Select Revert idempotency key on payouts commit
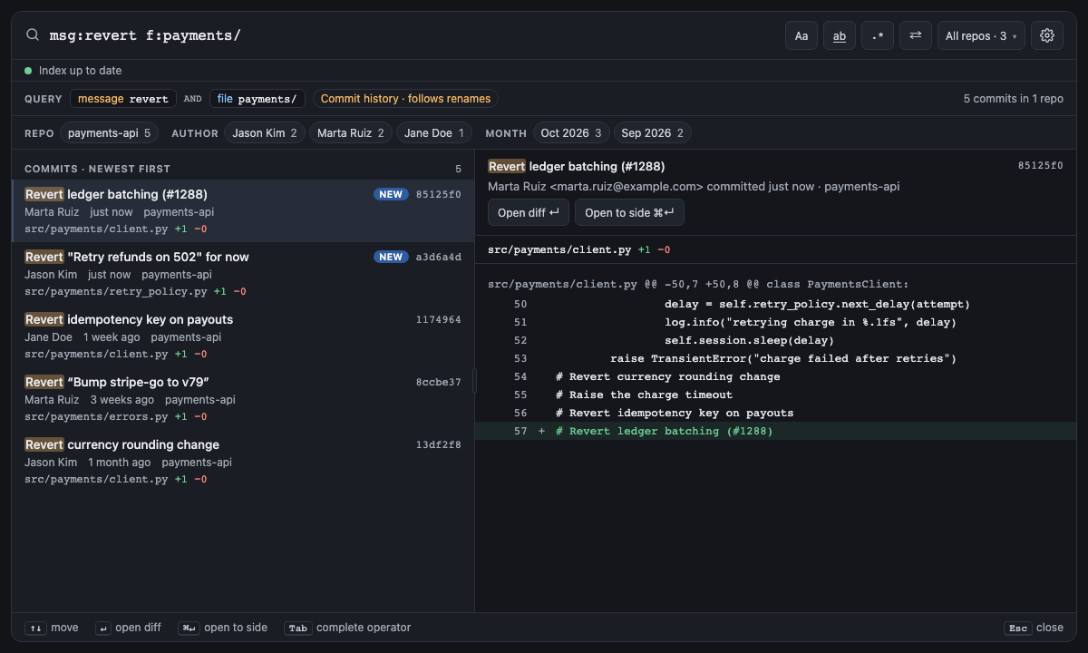1088x653 pixels. coord(243,336)
